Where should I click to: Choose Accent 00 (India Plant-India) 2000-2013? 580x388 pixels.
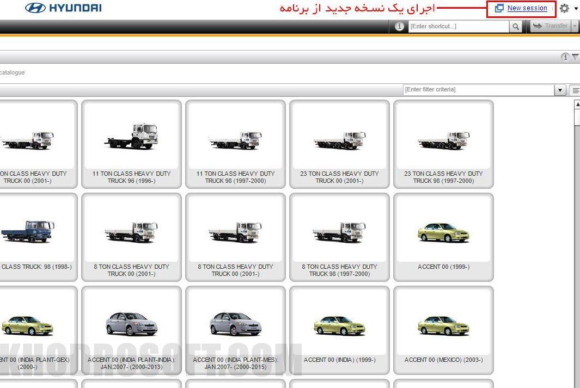pos(131,330)
